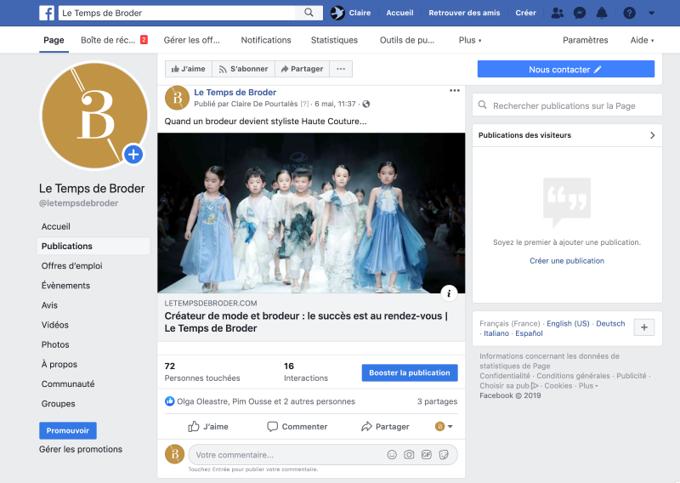Click Booster la publication

[x=410, y=372]
